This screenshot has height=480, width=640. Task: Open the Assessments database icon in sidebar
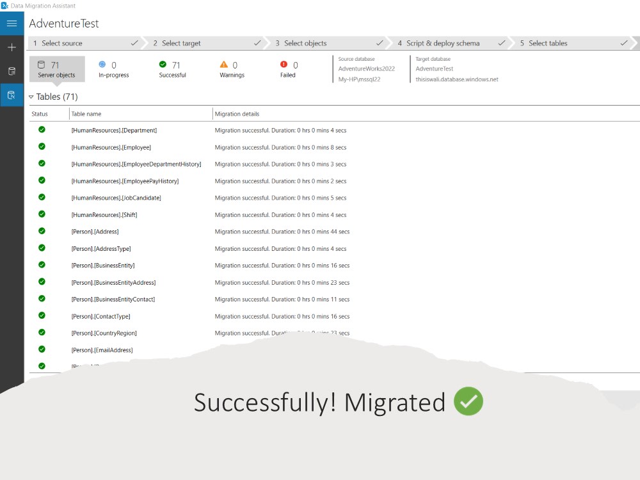tap(12, 72)
